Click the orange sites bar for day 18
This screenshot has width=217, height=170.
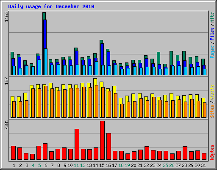coord(122,110)
